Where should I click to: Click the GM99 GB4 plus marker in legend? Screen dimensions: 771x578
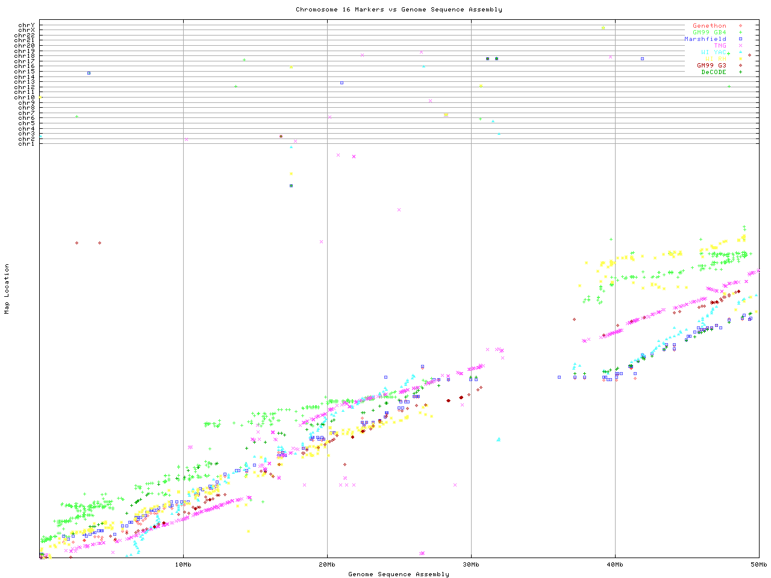tap(740, 33)
